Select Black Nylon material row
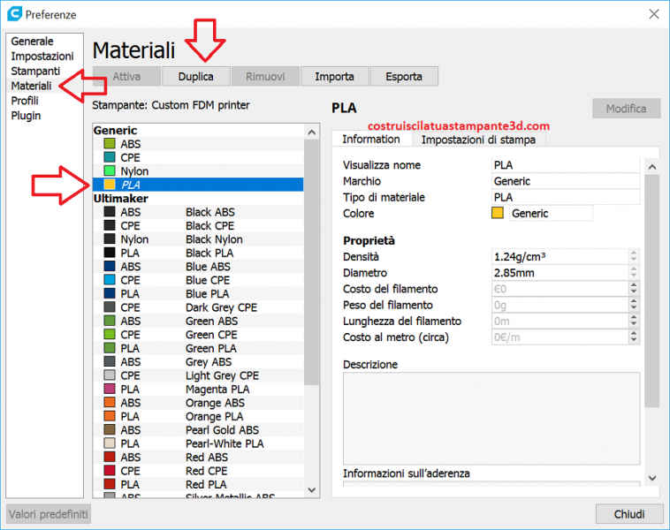Viewport: 670px width, 530px height. click(198, 239)
